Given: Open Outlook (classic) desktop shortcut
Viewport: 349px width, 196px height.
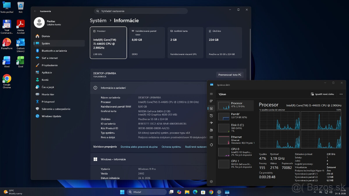Looking at the screenshot, I should [x=20, y=45].
